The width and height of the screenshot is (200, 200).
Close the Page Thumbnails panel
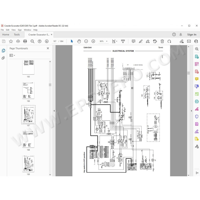coord(48,48)
